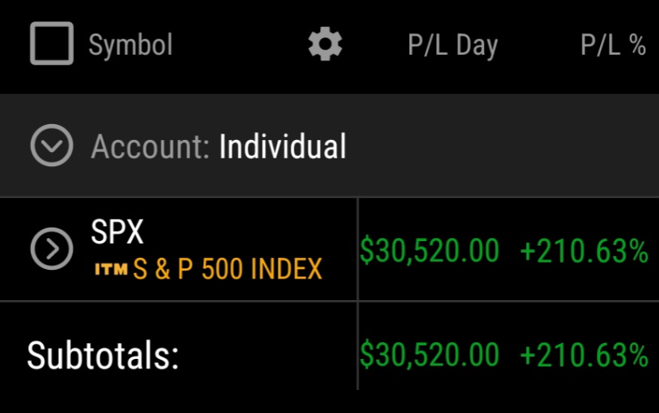The height and width of the screenshot is (413, 659).
Task: Sort by the Symbol column header
Action: pyautogui.click(x=131, y=45)
